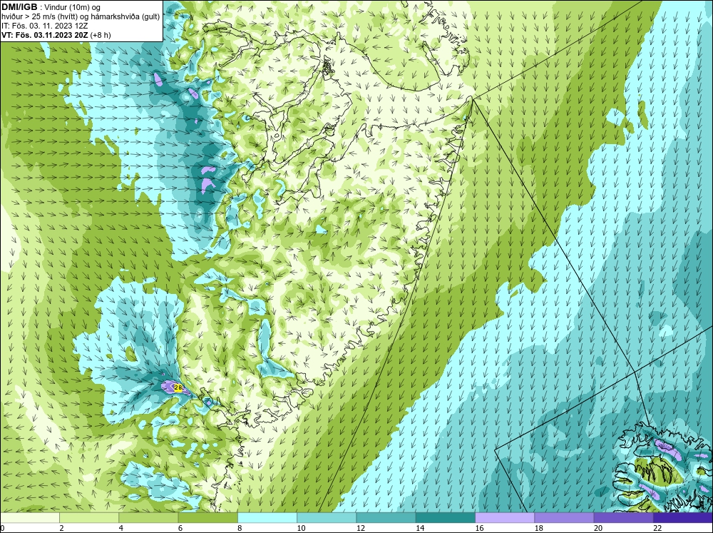The width and height of the screenshot is (713, 533).
Task: Select the aqua 10–12 m/s legend swatch
Action: tap(327, 518)
